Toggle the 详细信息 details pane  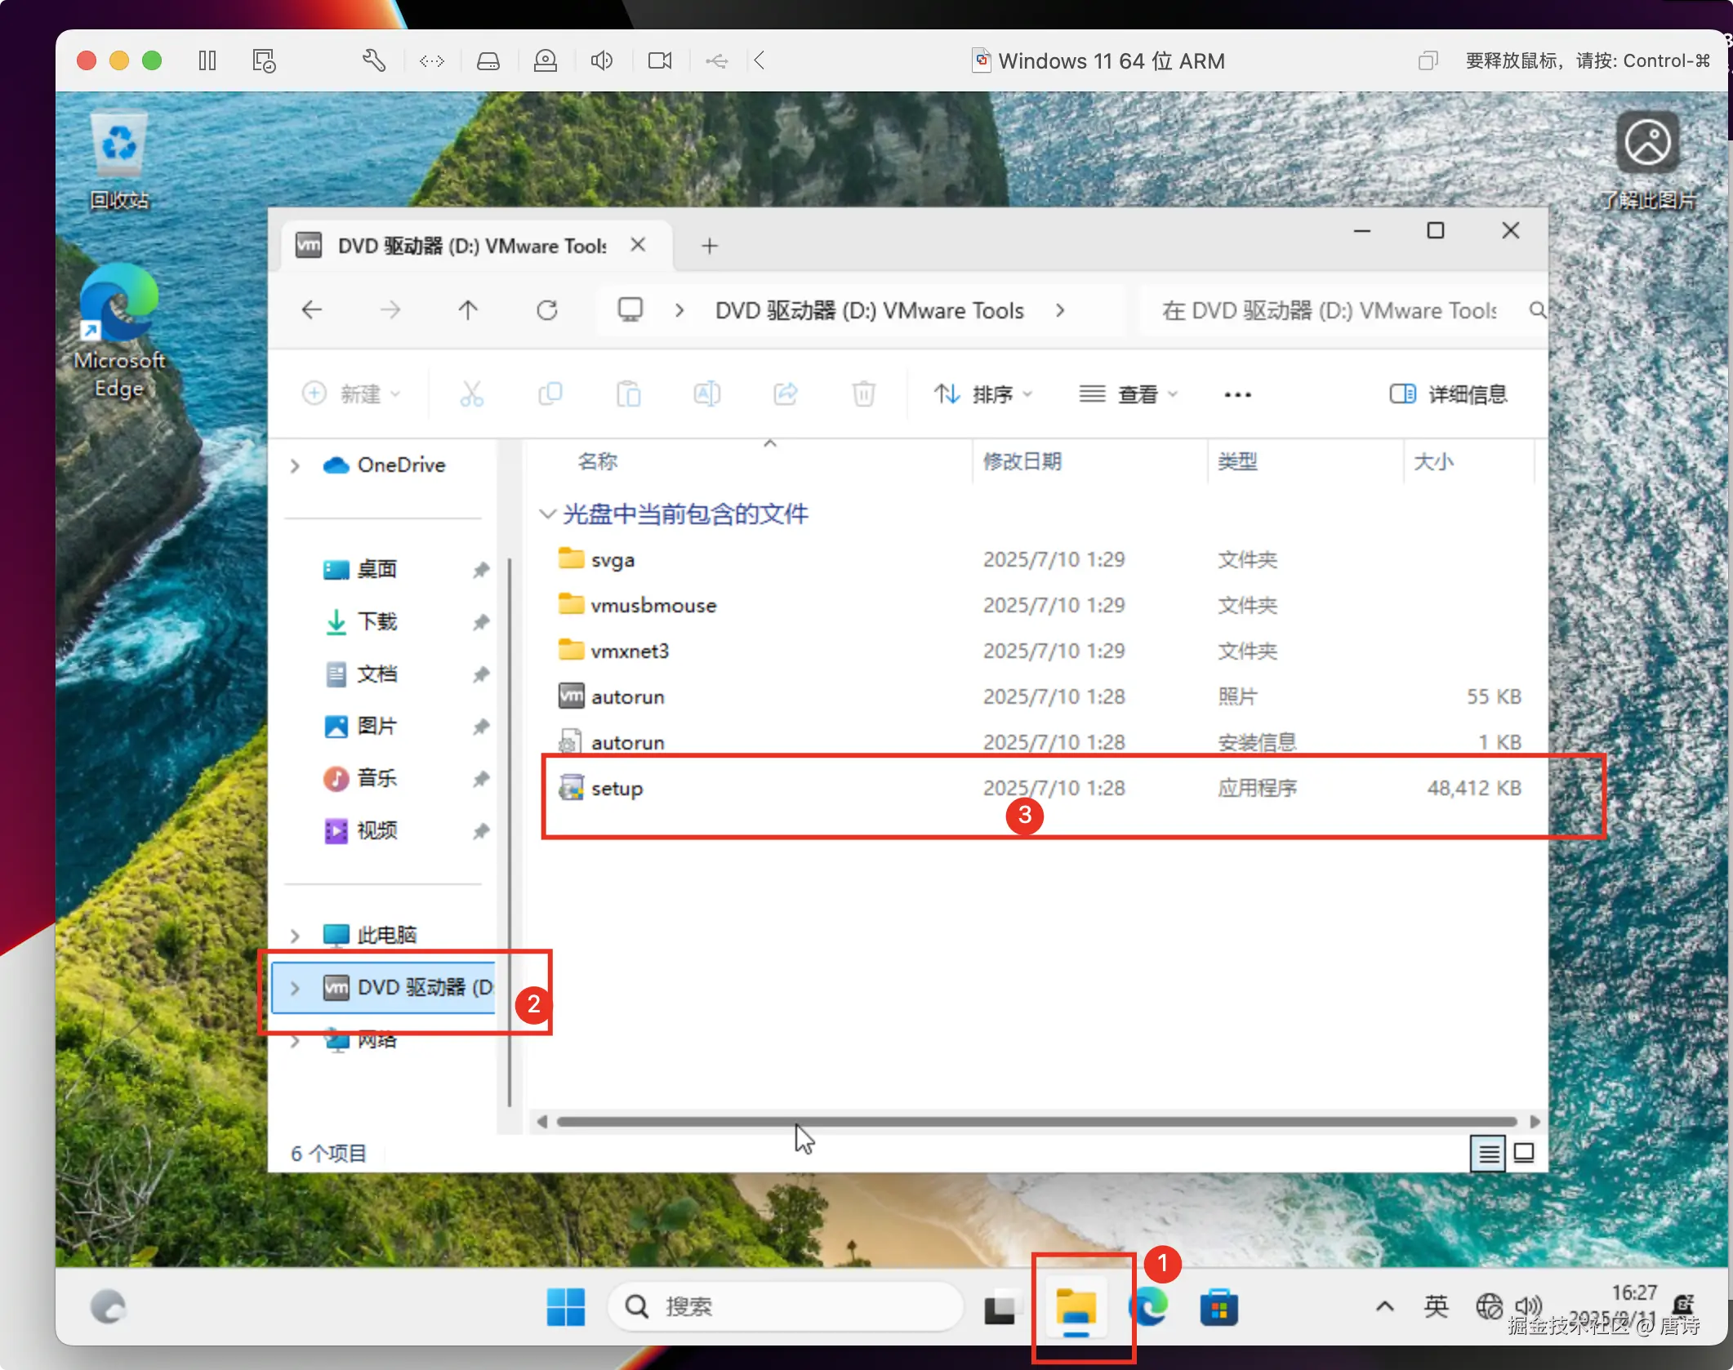1448,394
